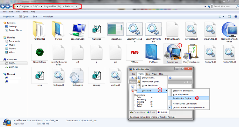Select the PM9.exe file
239x127 pixels.
pos(134,54)
